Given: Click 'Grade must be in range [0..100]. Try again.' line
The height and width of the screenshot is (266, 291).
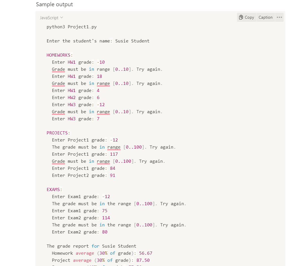Looking at the screenshot, I should coord(108,161).
